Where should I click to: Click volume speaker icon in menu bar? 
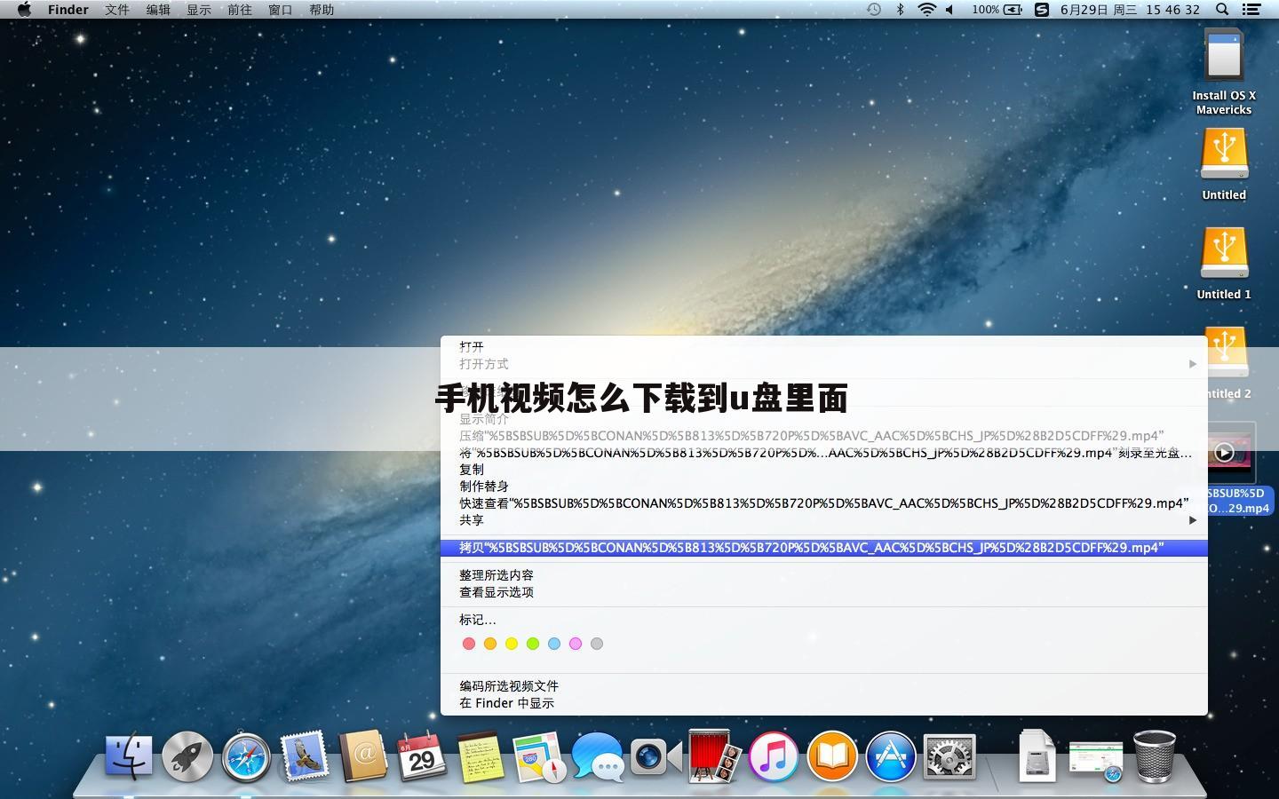(x=949, y=10)
